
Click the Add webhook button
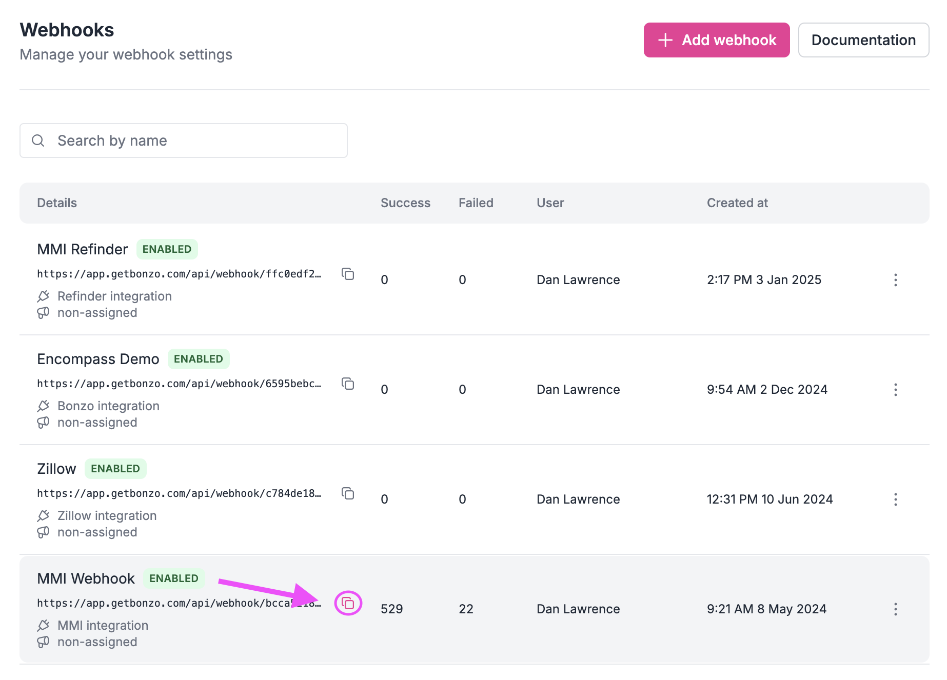pos(716,40)
